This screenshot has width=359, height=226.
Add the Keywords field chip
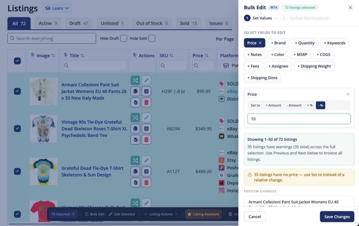(334, 43)
